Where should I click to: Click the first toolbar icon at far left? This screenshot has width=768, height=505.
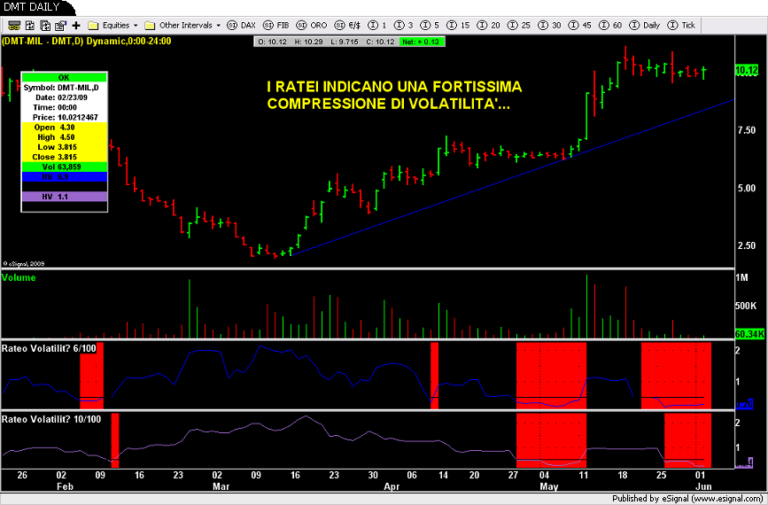pyautogui.click(x=9, y=25)
